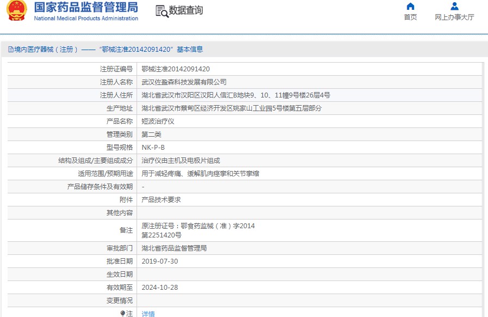The image size is (488, 317).
Task: Select registrant name 武汉佐盈森科技发展有限公司
Action: (184, 82)
